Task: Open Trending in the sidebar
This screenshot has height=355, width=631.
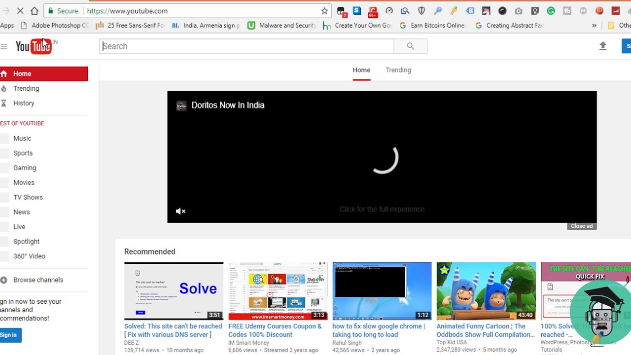Action: point(26,88)
